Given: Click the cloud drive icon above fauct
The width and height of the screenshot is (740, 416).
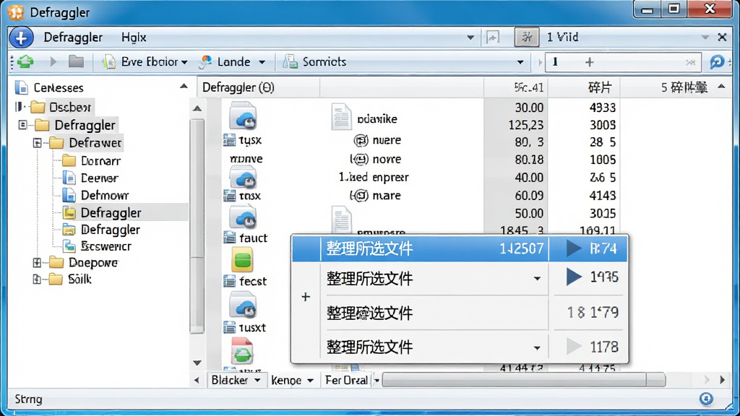Looking at the screenshot, I should 243,217.
